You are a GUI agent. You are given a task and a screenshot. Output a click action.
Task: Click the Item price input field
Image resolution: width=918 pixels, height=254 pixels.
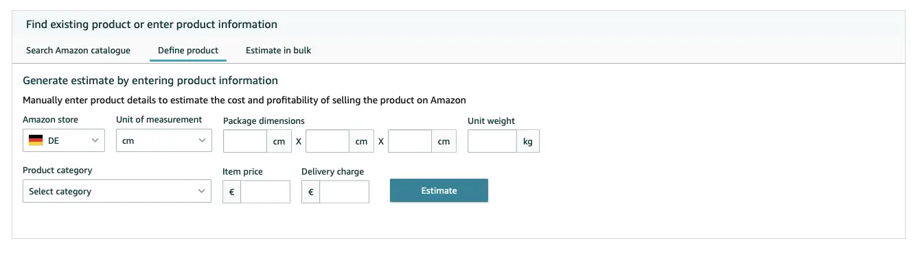(265, 192)
